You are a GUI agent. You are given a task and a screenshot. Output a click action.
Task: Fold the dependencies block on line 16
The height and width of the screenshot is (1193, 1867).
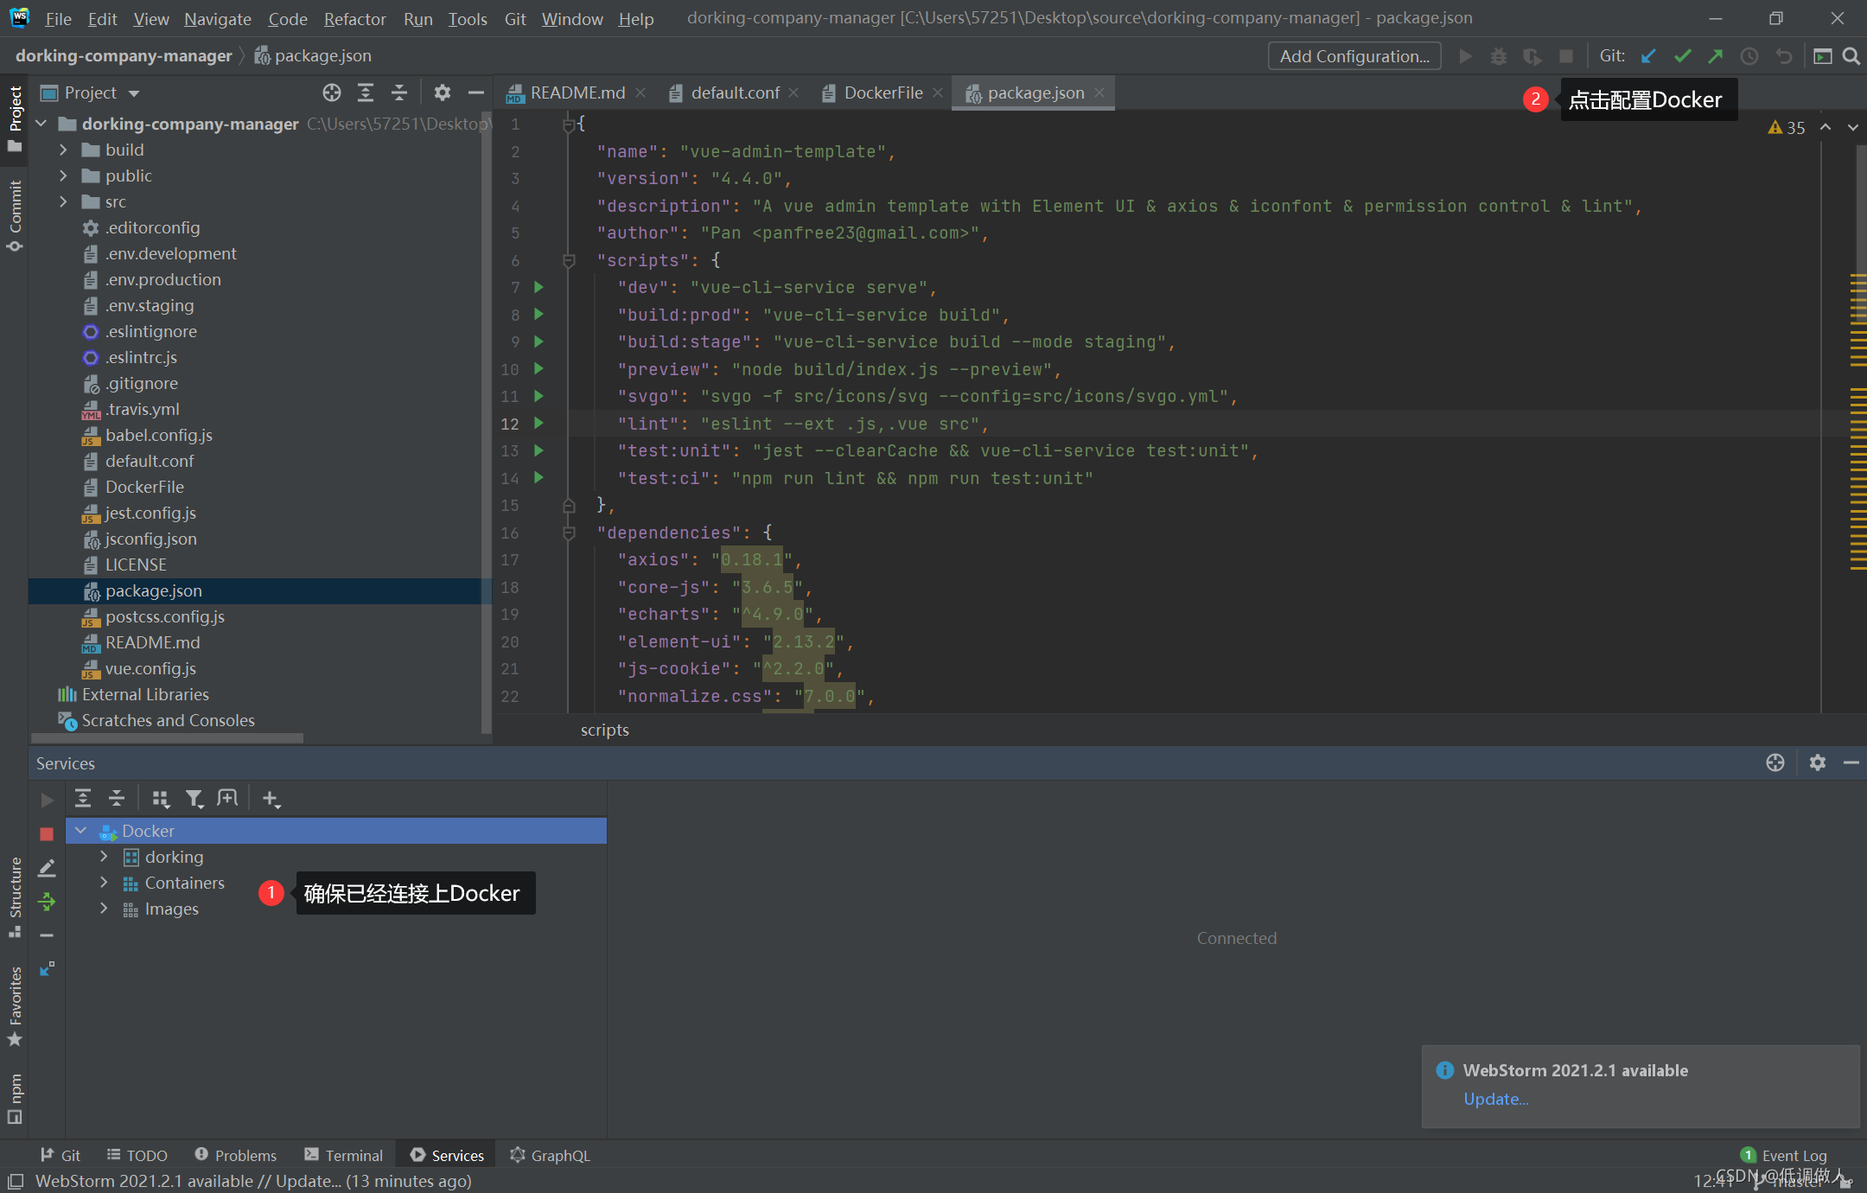[569, 533]
